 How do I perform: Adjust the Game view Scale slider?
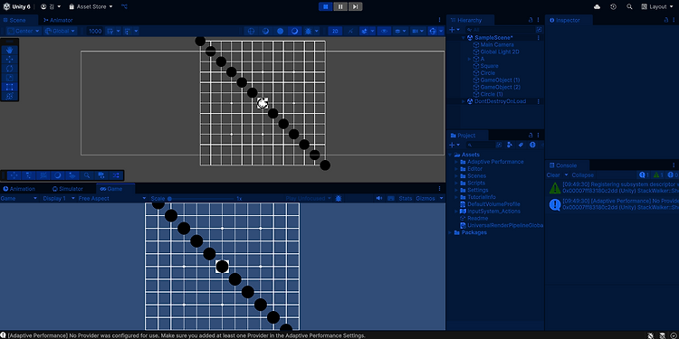[201, 199]
